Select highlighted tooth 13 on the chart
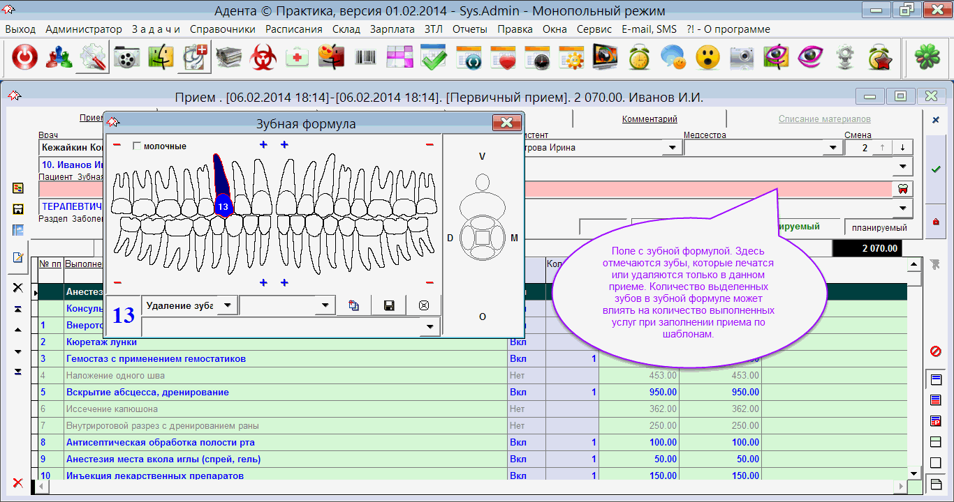954x502 pixels. click(223, 207)
